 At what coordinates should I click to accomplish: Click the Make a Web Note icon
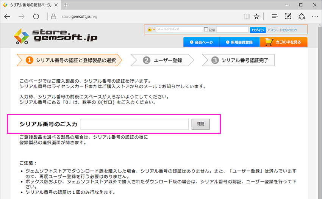click(x=288, y=17)
